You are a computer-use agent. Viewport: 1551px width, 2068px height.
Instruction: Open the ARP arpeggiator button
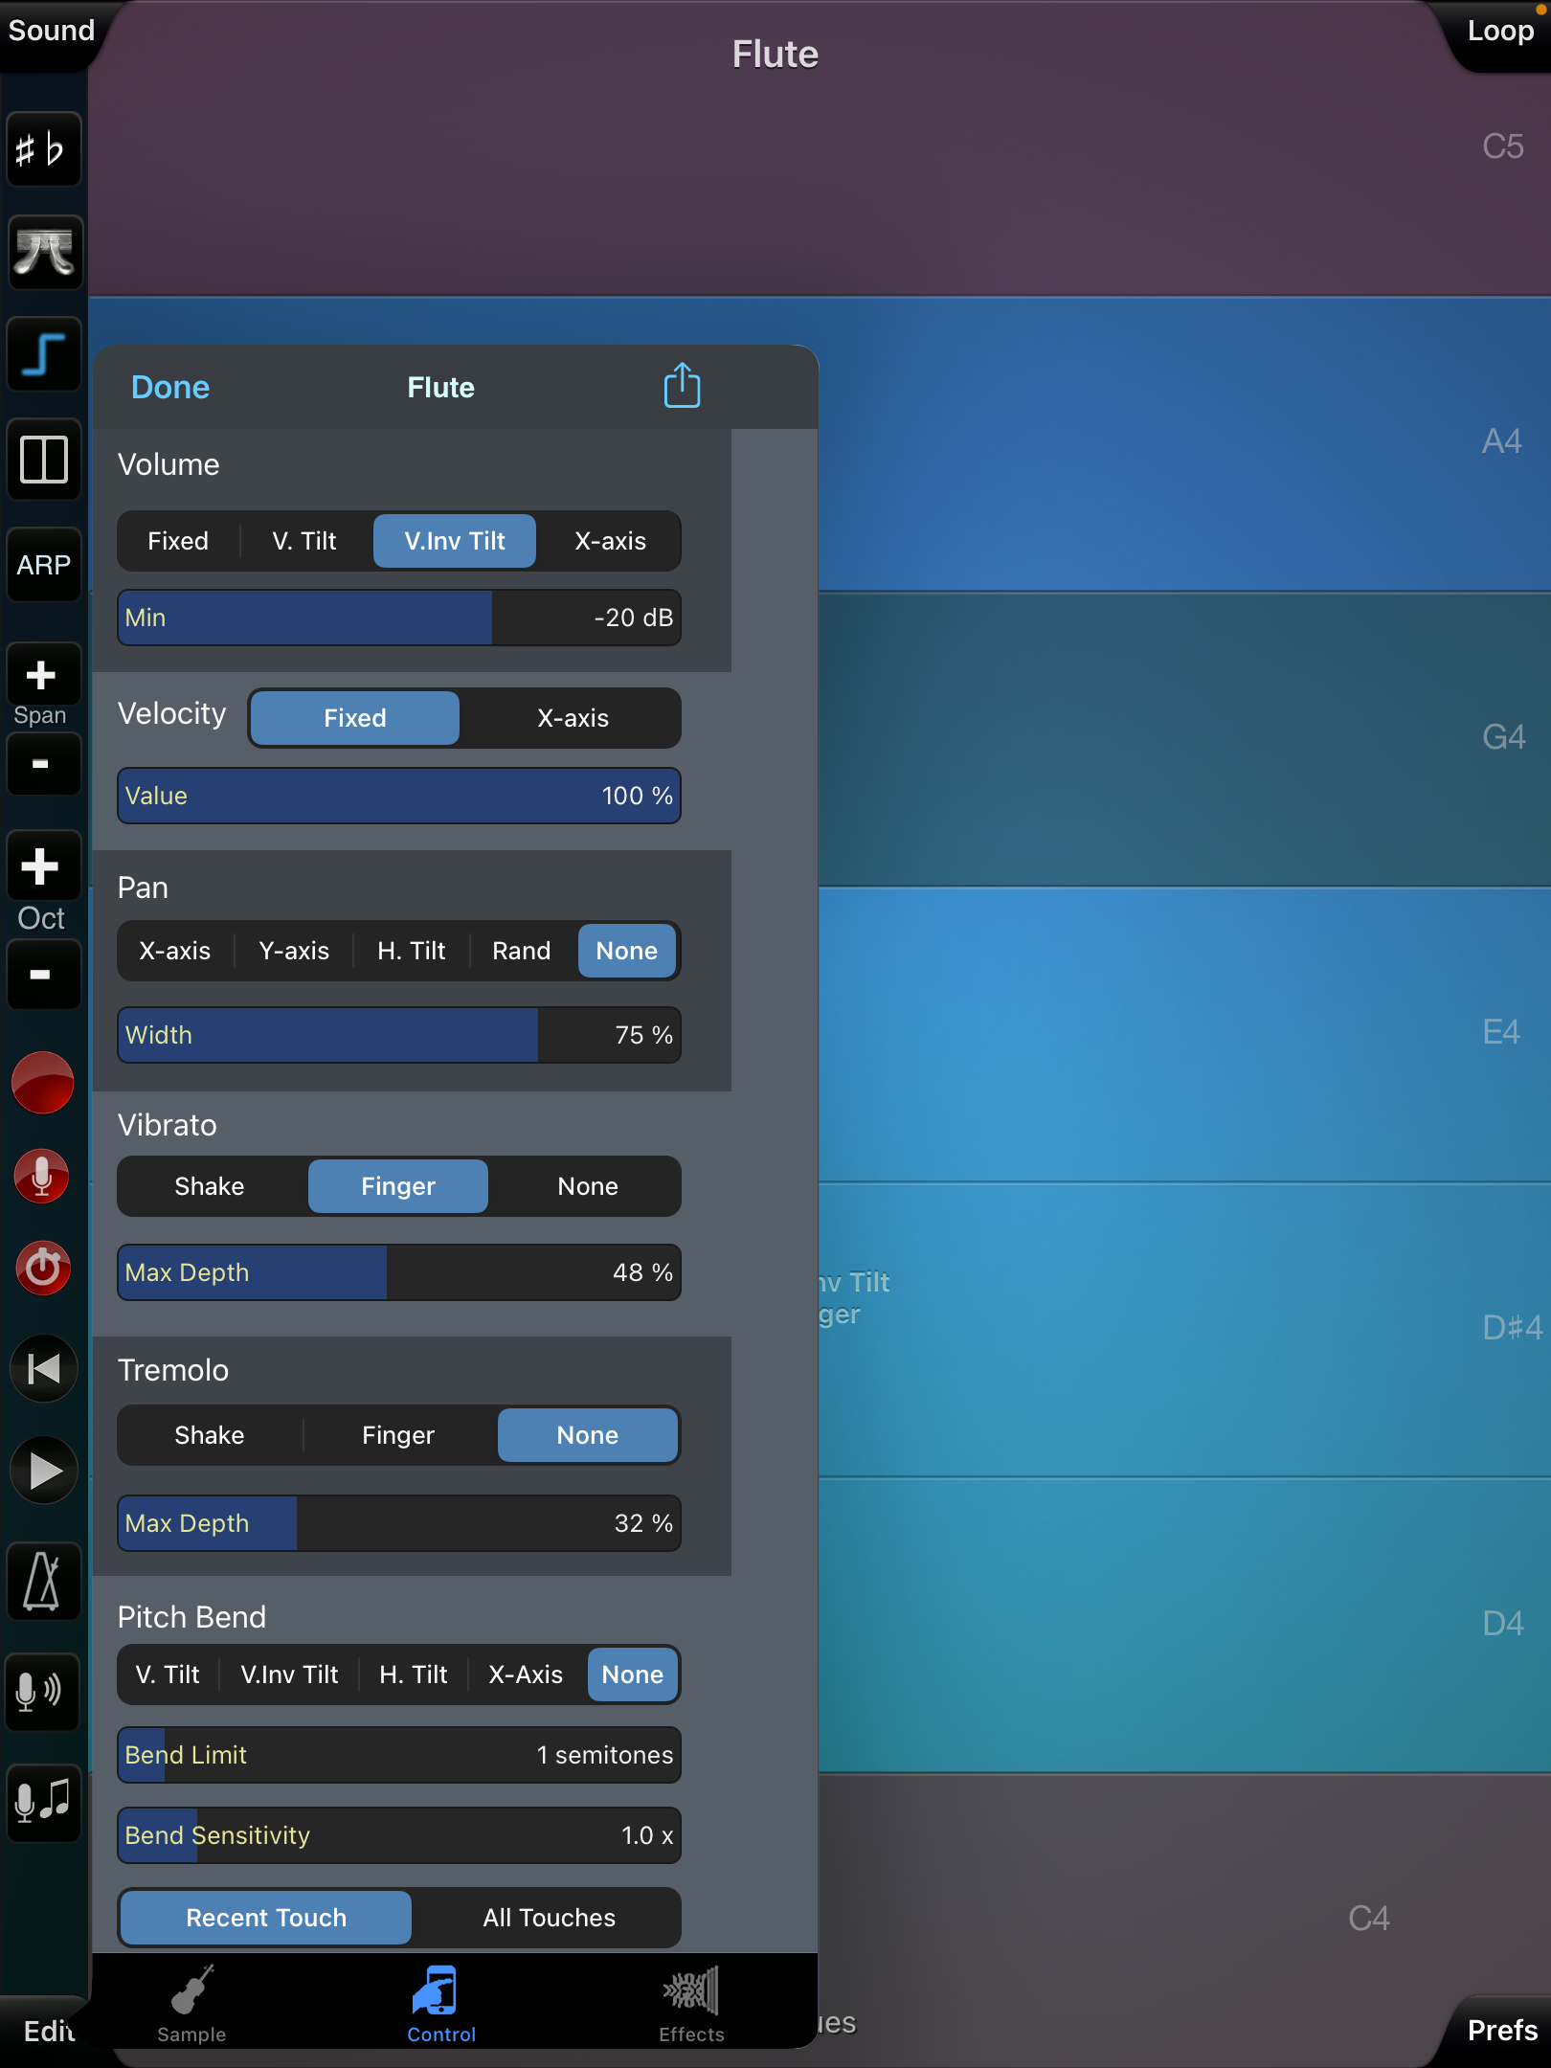[42, 565]
